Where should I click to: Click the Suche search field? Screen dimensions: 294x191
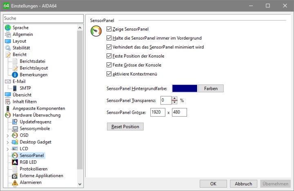pos(43,18)
